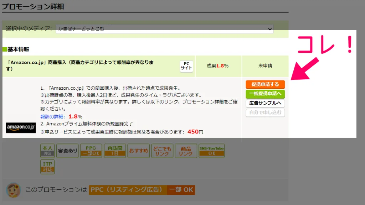
Task: Click the 商品リンク badge icon
Action: (186, 151)
